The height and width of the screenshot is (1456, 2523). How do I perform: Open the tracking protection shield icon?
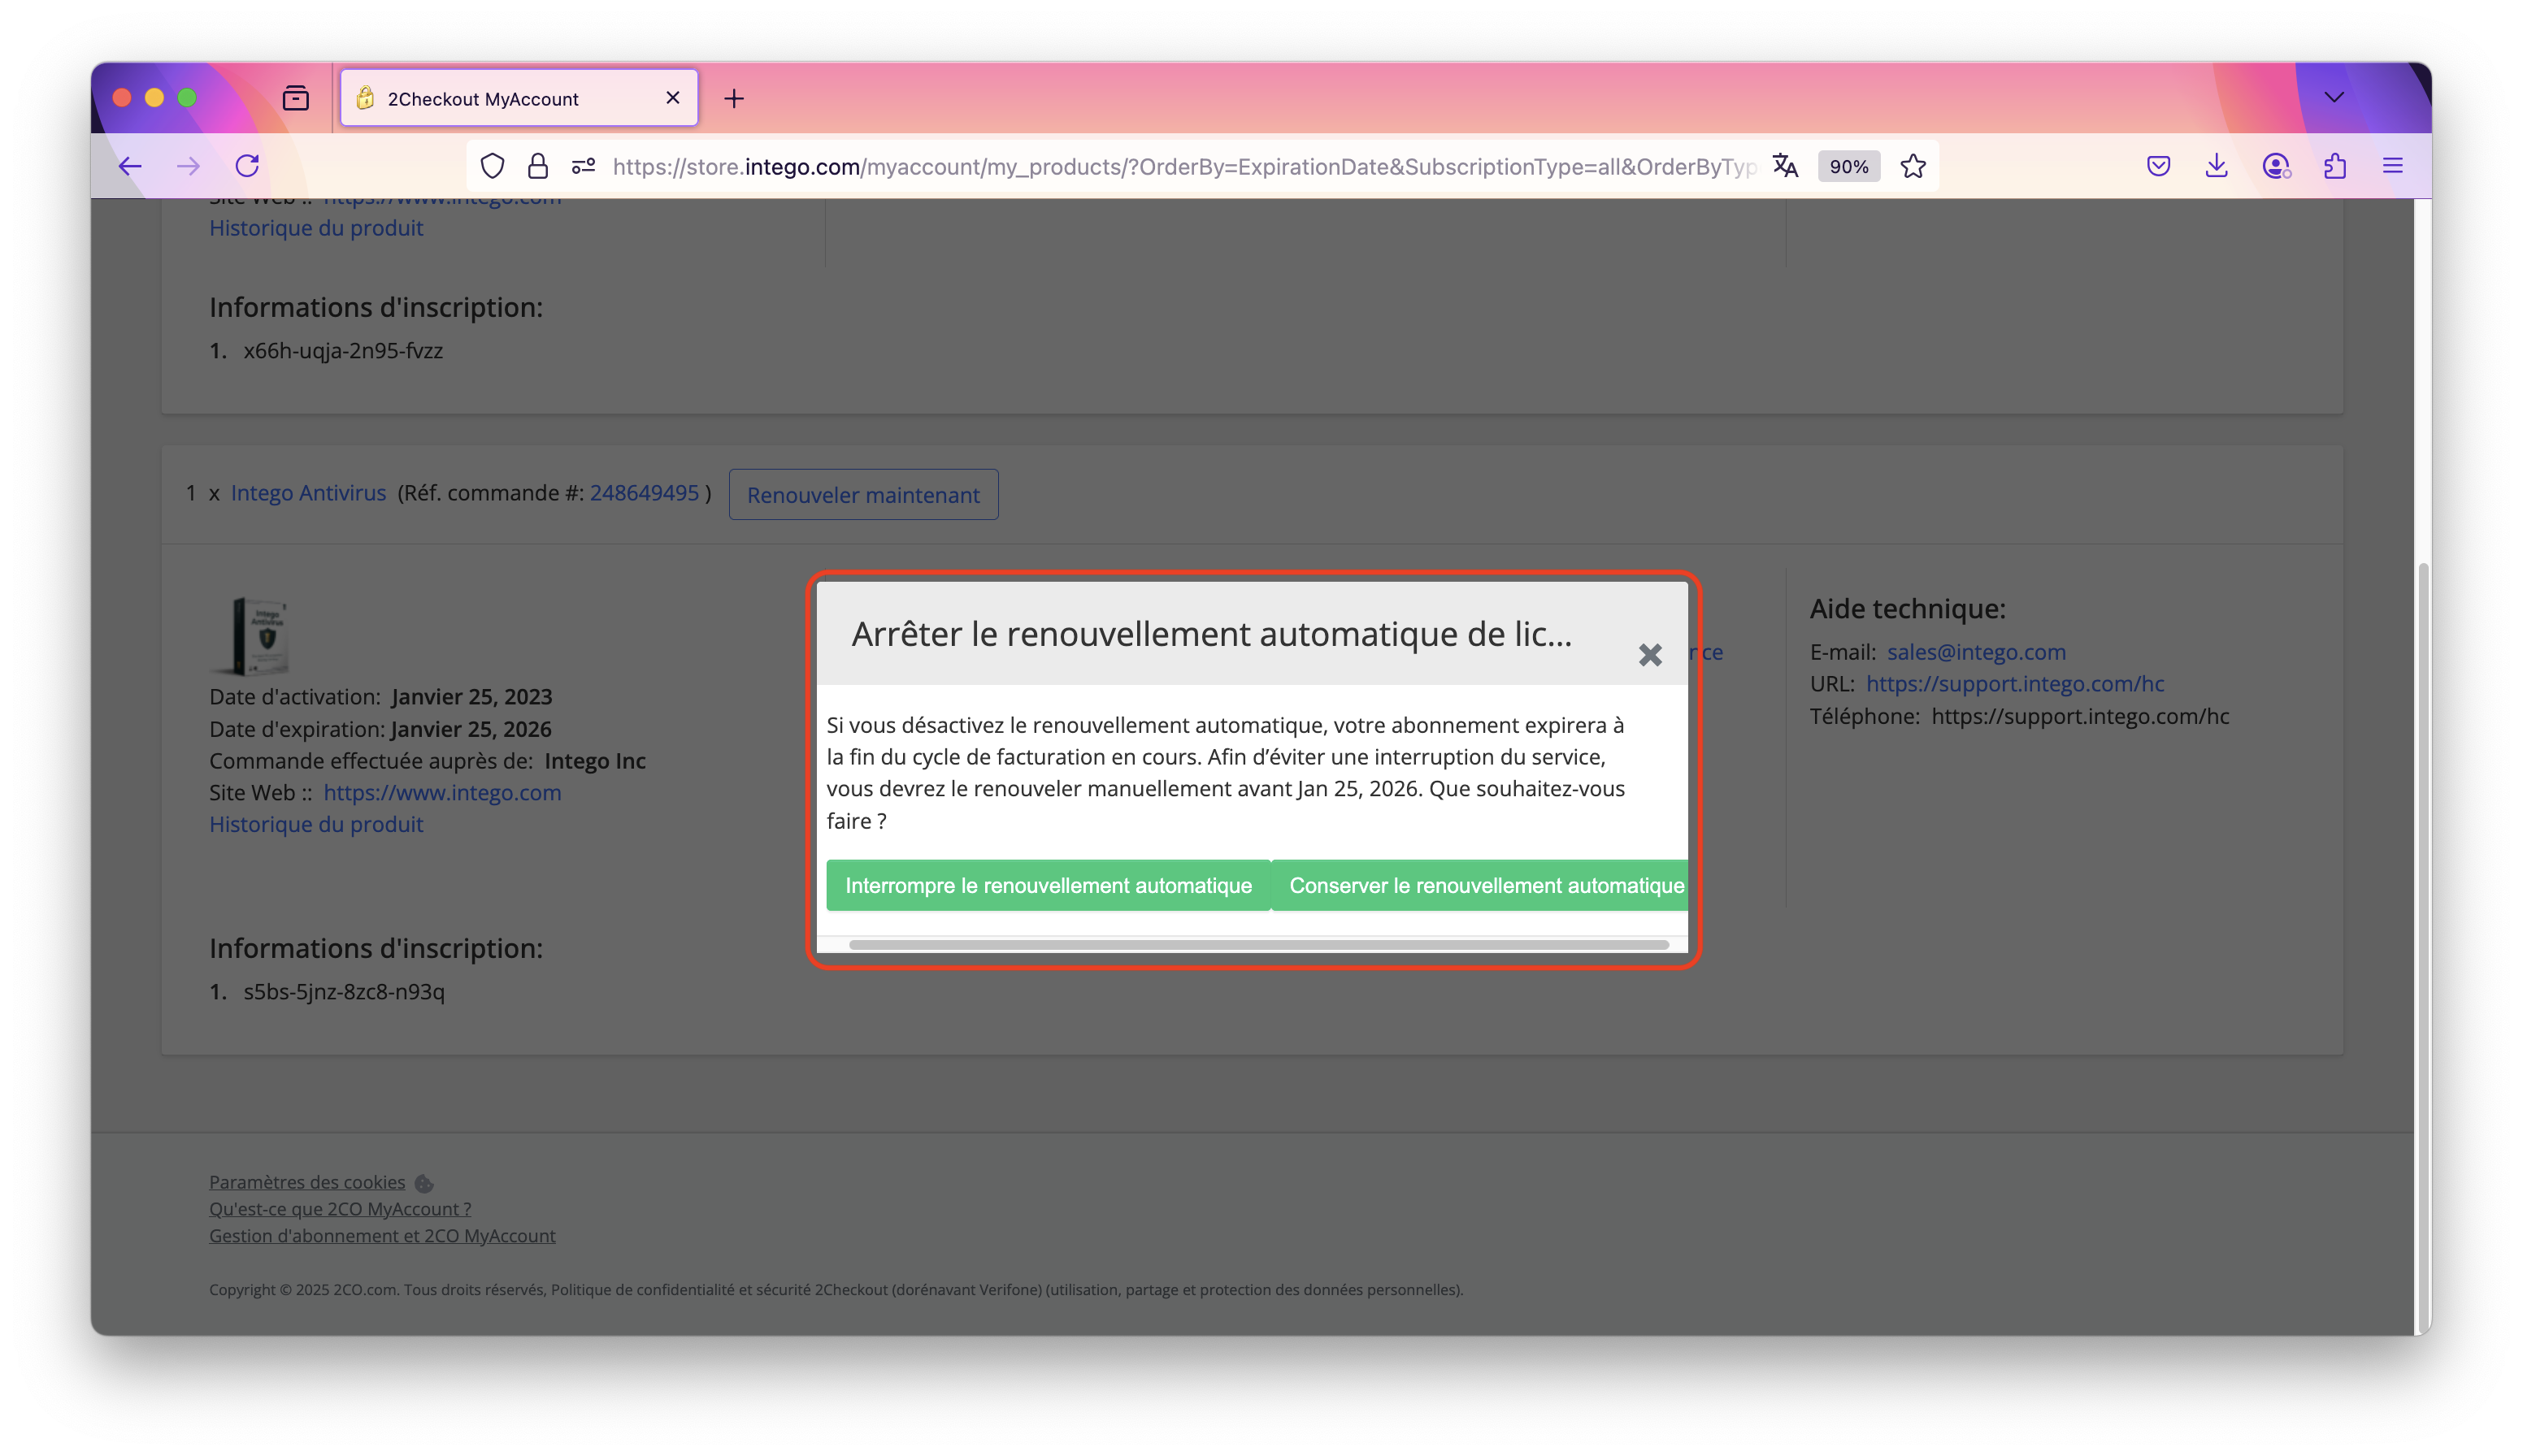pyautogui.click(x=493, y=166)
